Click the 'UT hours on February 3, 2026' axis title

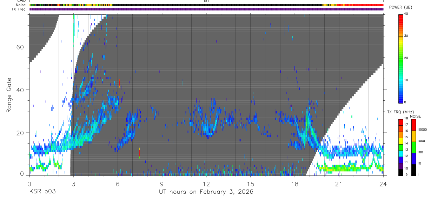tap(206, 192)
